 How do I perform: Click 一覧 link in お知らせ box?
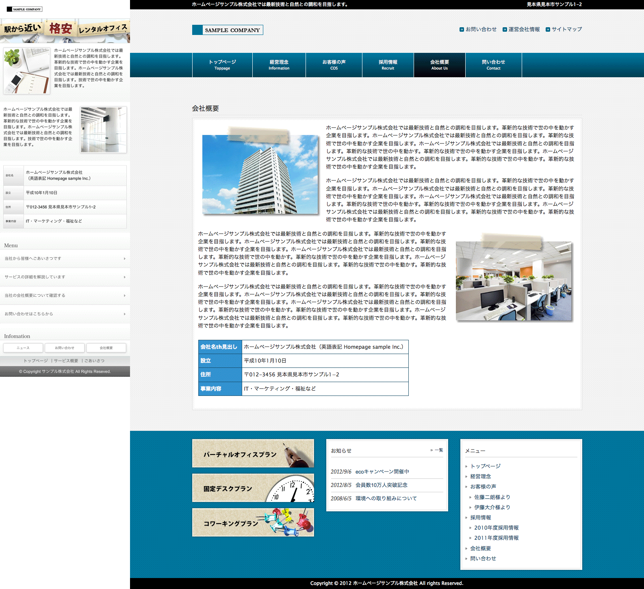[x=438, y=450]
